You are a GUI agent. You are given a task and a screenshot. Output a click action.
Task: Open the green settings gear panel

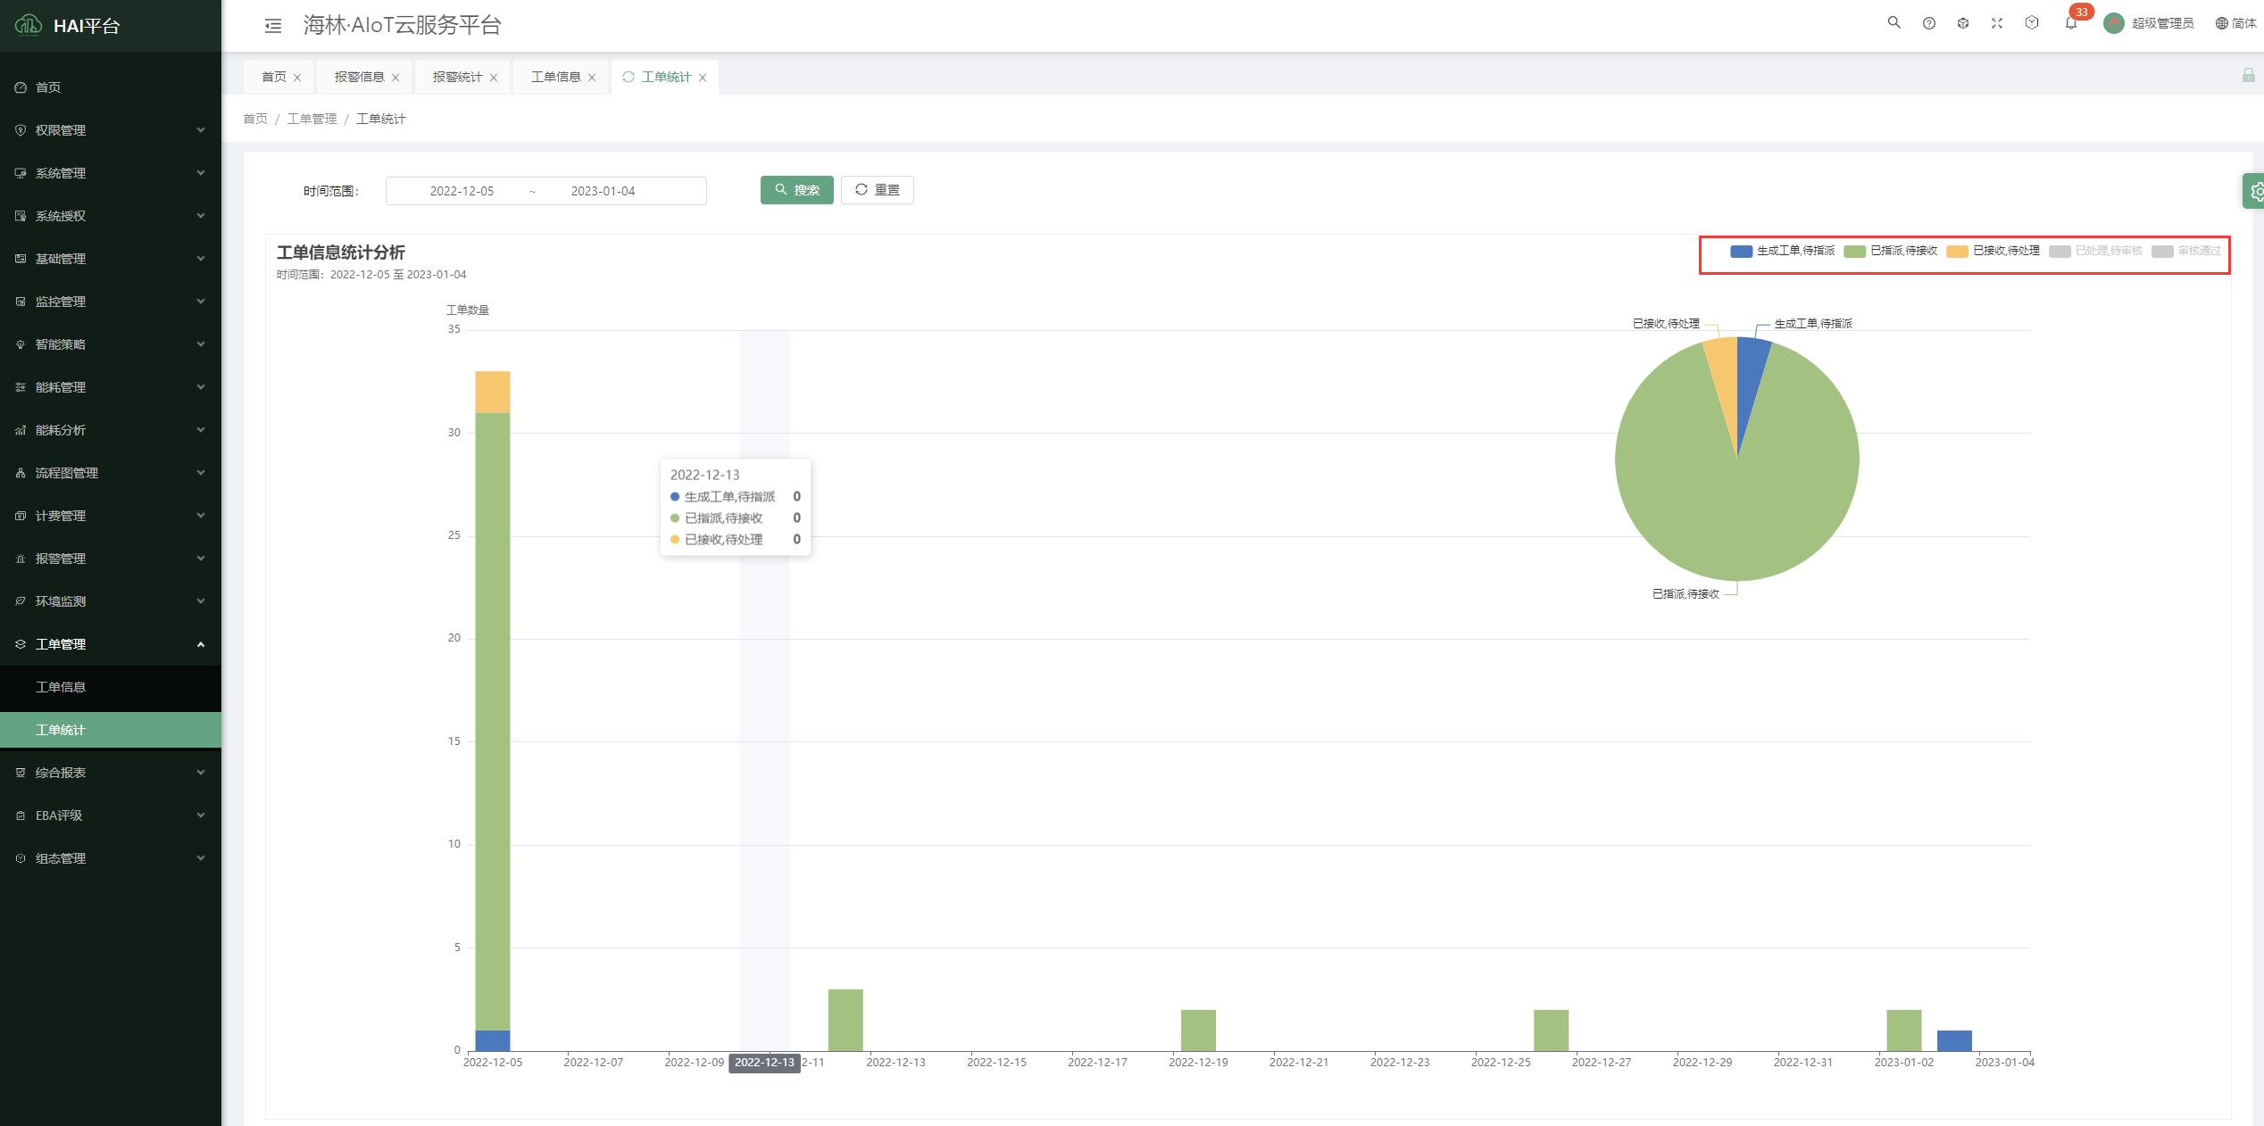pyautogui.click(x=2255, y=191)
